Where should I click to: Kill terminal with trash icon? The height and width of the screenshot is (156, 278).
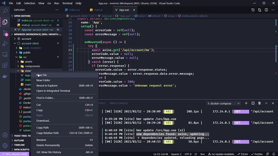pos(260,103)
